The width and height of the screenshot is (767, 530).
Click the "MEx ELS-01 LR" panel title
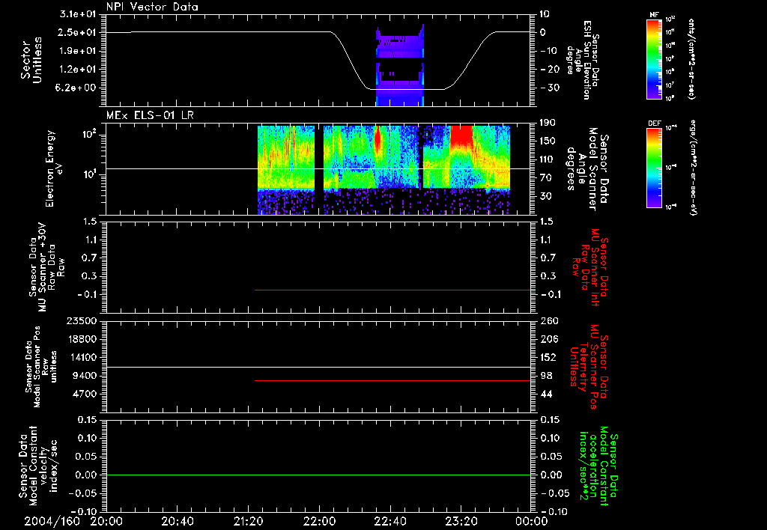[x=150, y=115]
